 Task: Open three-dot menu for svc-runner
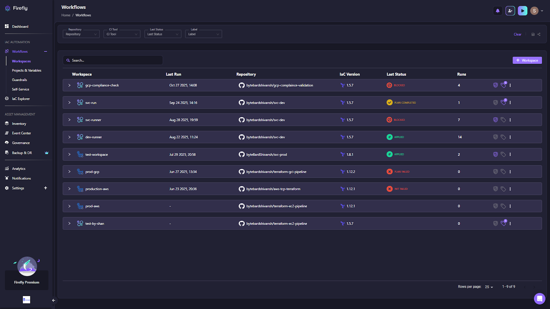(x=510, y=120)
